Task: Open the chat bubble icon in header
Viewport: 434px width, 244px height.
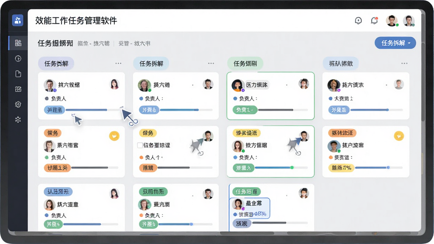Action: tap(359, 21)
